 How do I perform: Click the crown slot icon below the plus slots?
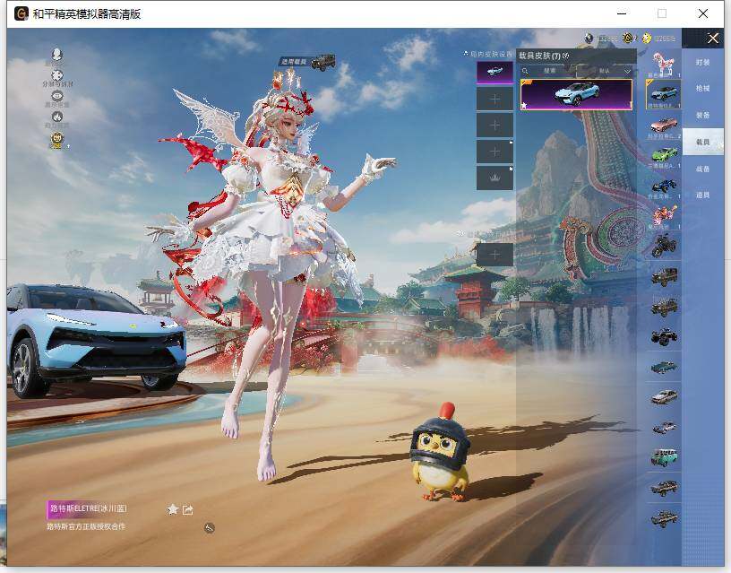click(x=494, y=178)
